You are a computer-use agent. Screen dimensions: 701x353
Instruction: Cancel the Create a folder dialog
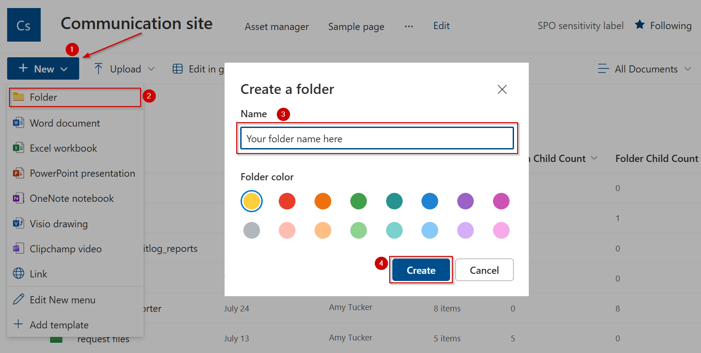(x=484, y=270)
